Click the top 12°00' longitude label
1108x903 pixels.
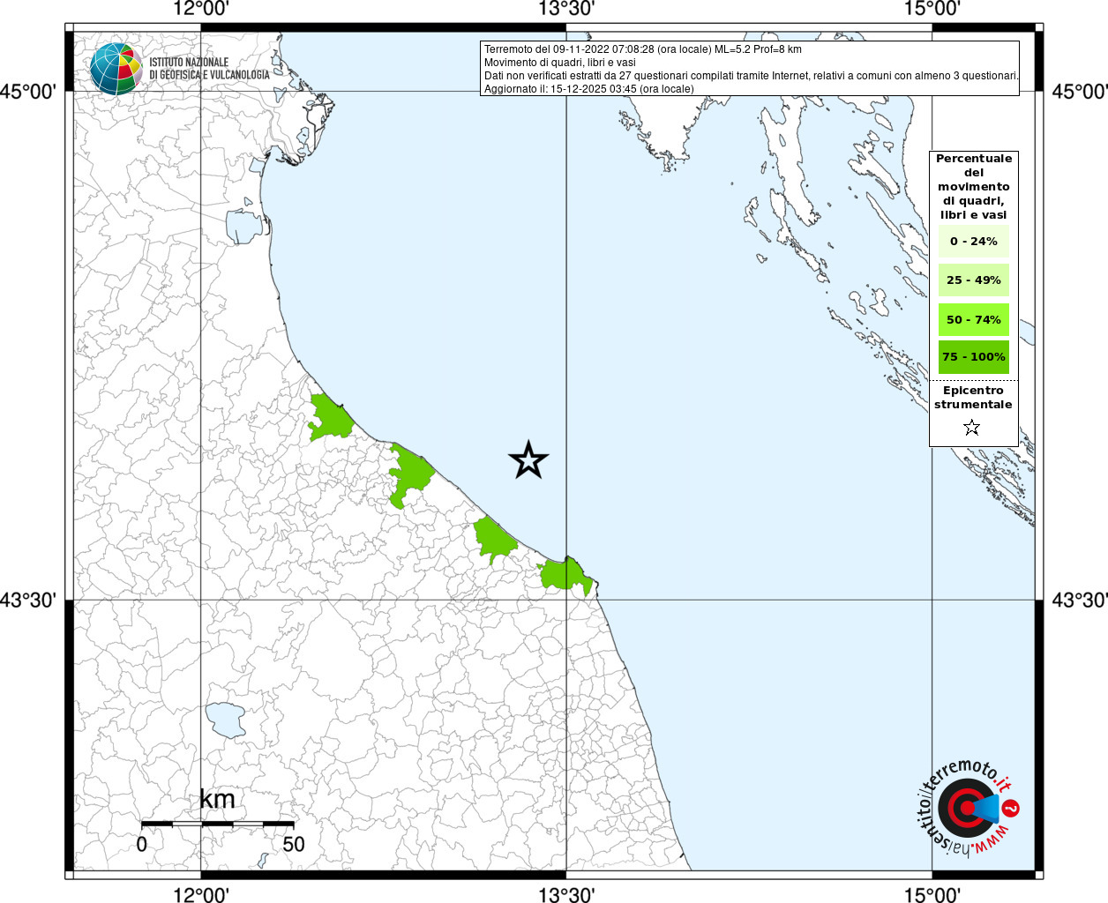[201, 9]
